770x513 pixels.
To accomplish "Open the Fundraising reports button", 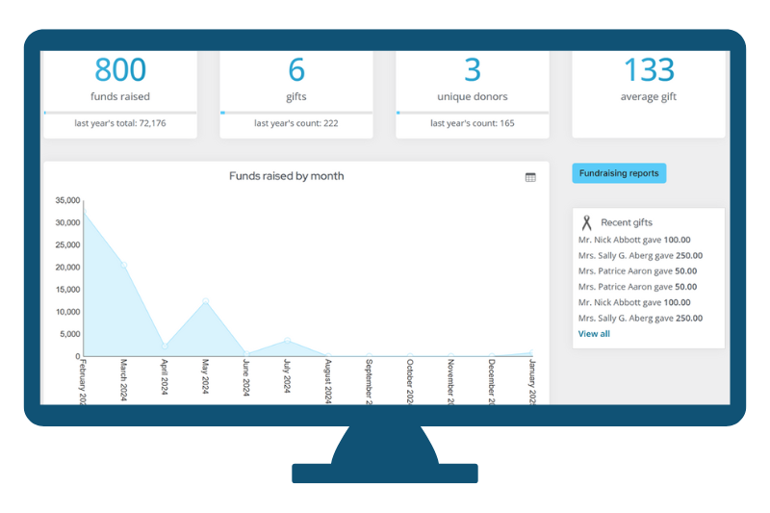I will click(x=619, y=173).
